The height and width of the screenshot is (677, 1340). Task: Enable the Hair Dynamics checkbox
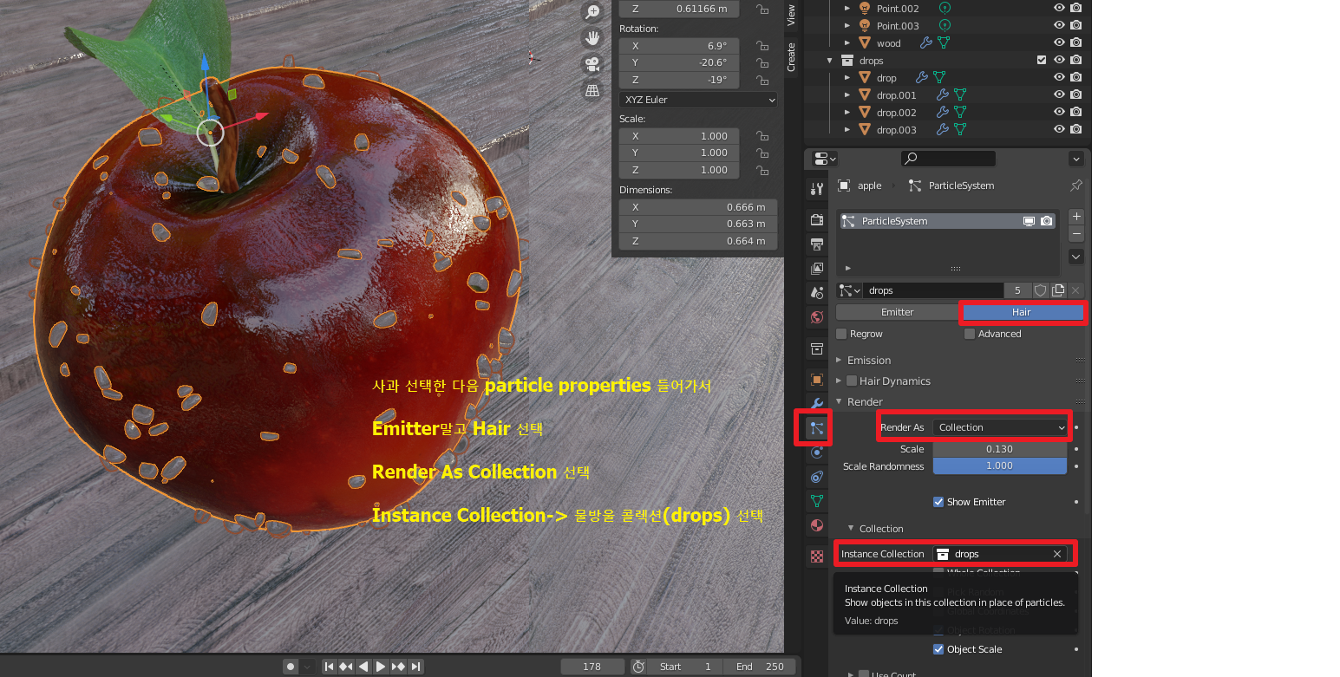point(852,381)
